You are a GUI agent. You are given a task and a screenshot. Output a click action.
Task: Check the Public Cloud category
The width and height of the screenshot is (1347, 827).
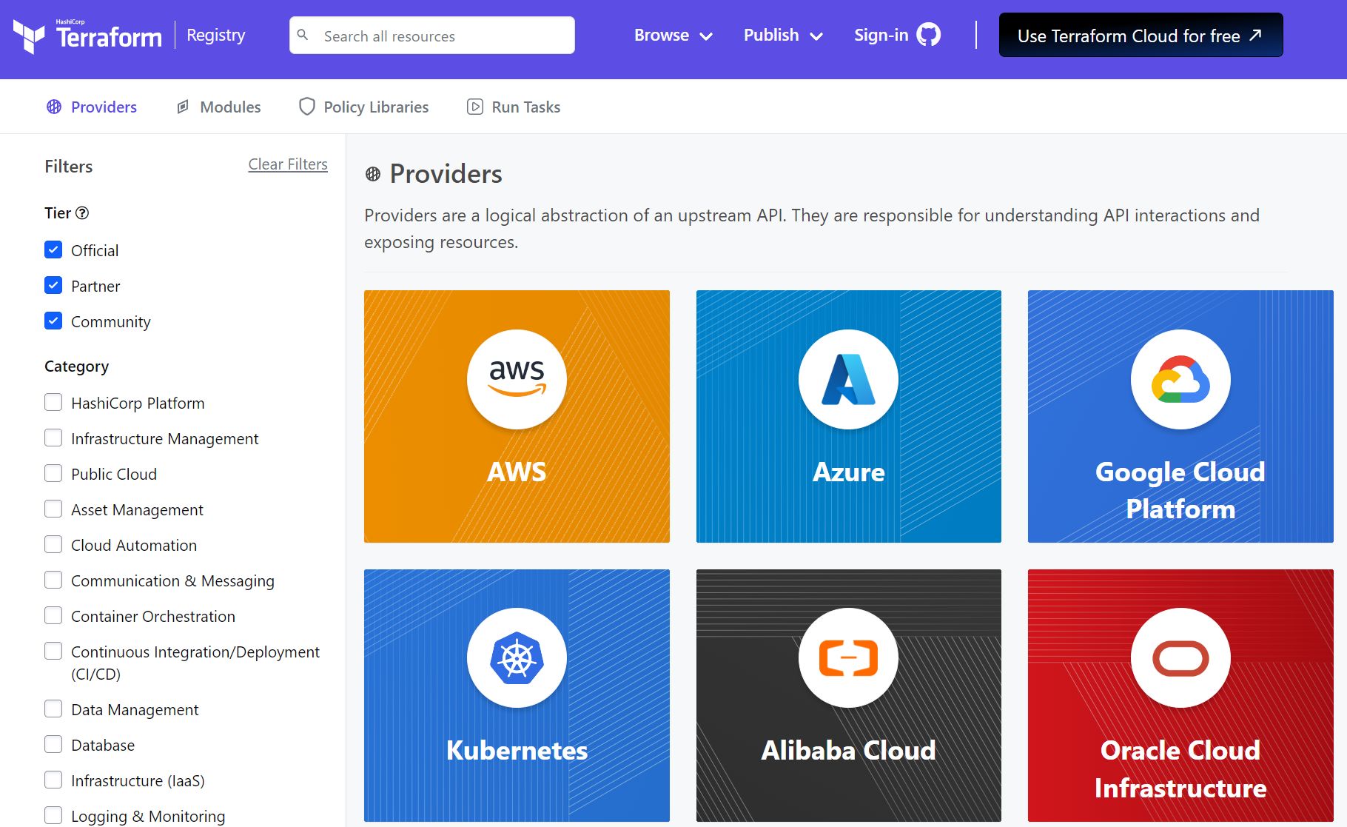53,473
